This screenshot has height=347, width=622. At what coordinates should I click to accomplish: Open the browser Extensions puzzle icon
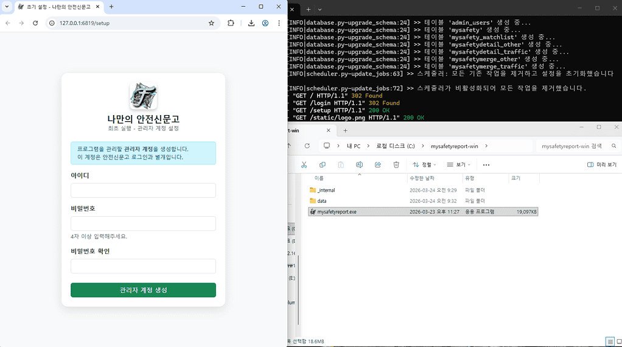pos(231,23)
